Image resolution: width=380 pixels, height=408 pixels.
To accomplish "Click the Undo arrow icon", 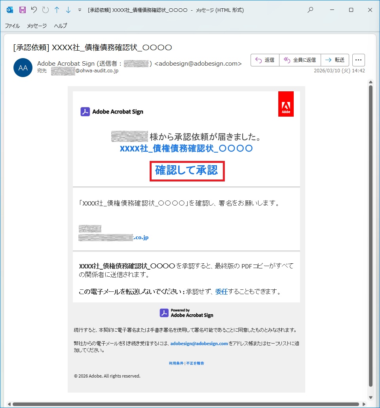I will click(x=34, y=10).
